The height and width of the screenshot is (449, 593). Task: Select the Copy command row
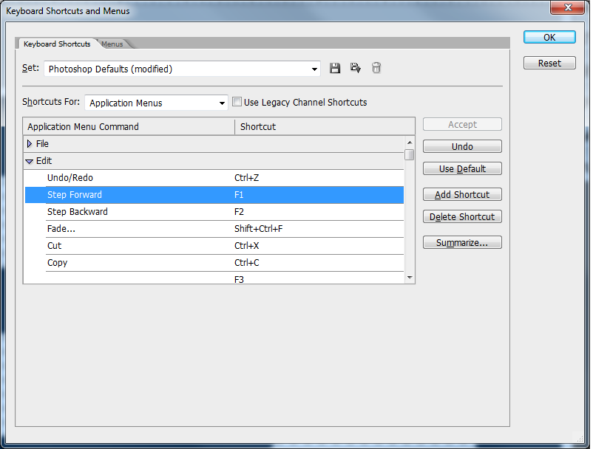pyautogui.click(x=214, y=263)
